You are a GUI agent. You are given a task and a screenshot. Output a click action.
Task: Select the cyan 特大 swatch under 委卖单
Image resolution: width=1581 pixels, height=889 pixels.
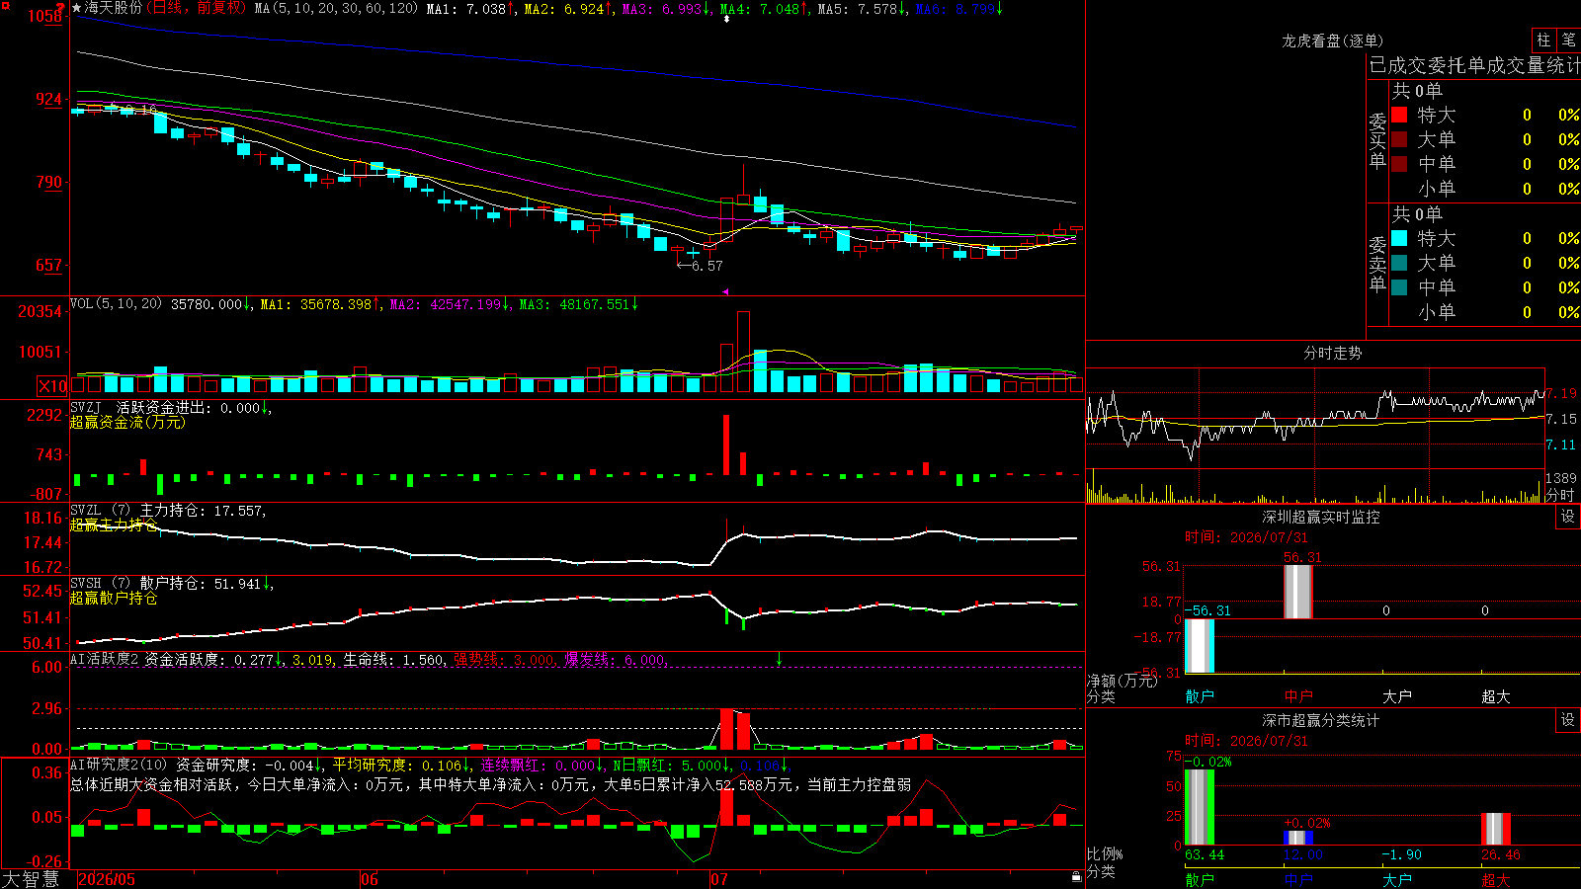(x=1399, y=238)
